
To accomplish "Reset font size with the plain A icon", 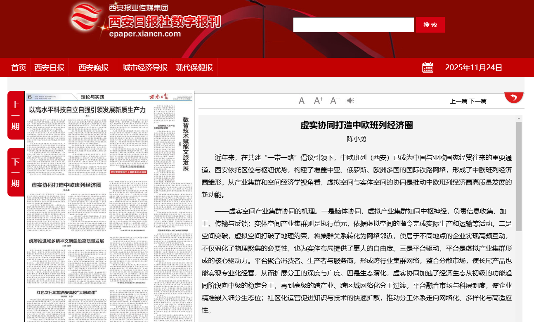I will click(x=302, y=101).
